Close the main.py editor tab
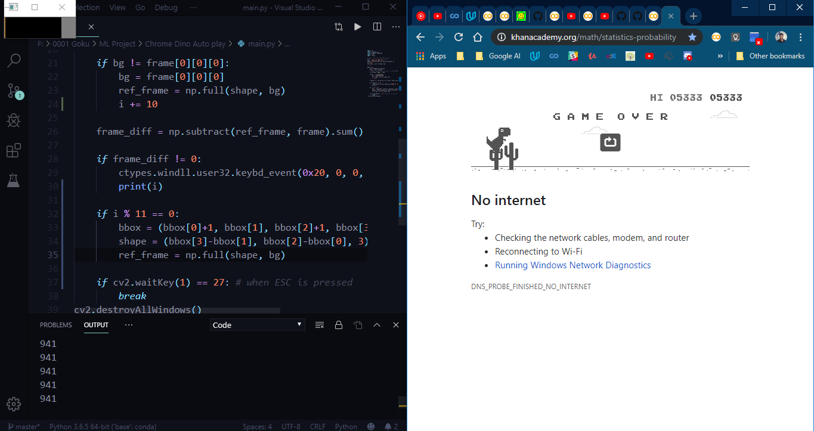This screenshot has height=431, width=814. (91, 27)
